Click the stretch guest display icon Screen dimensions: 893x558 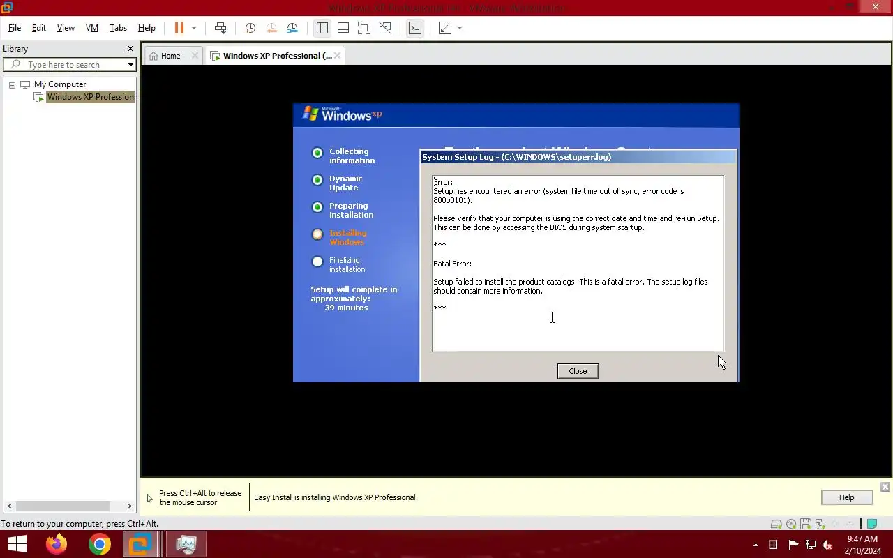coord(445,28)
